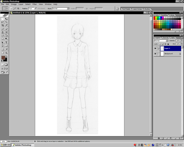
Task: Select the Rectangular Marquee tool
Action: point(3,19)
